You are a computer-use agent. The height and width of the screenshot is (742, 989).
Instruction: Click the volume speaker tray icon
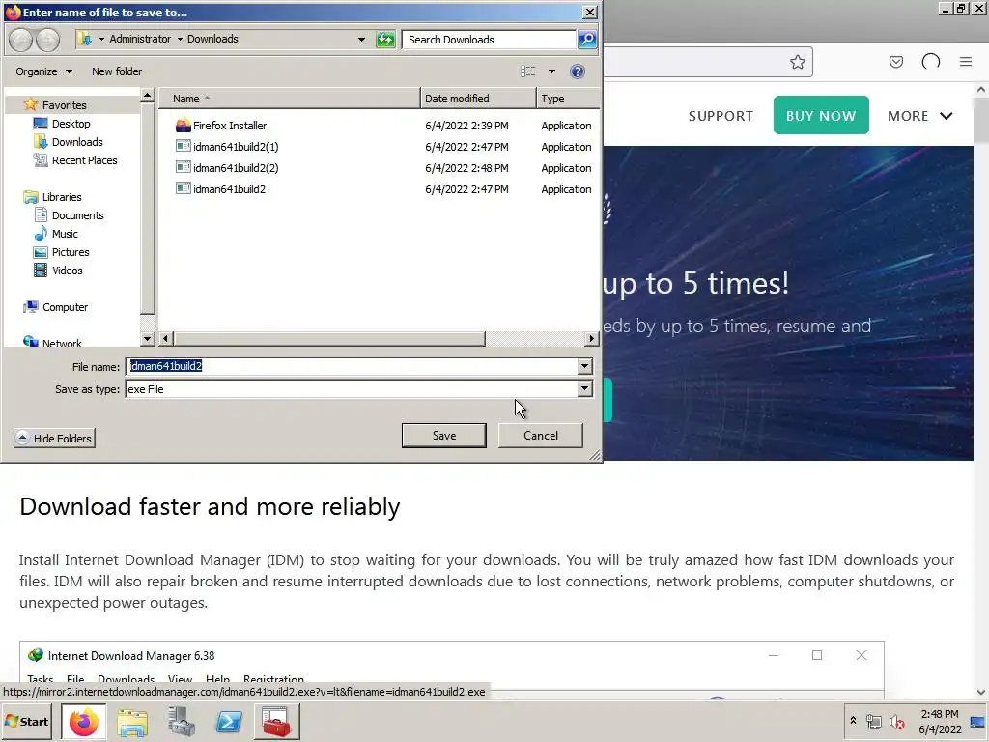[896, 721]
